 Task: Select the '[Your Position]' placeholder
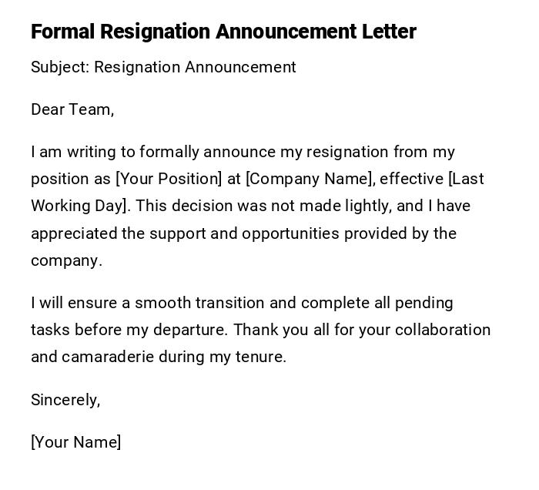point(169,179)
